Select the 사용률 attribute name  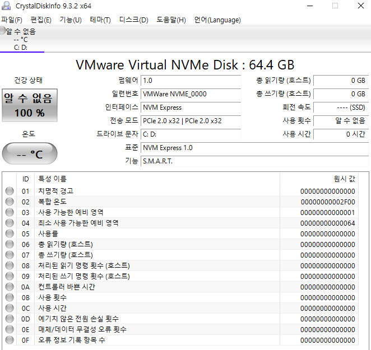[x=48, y=234]
